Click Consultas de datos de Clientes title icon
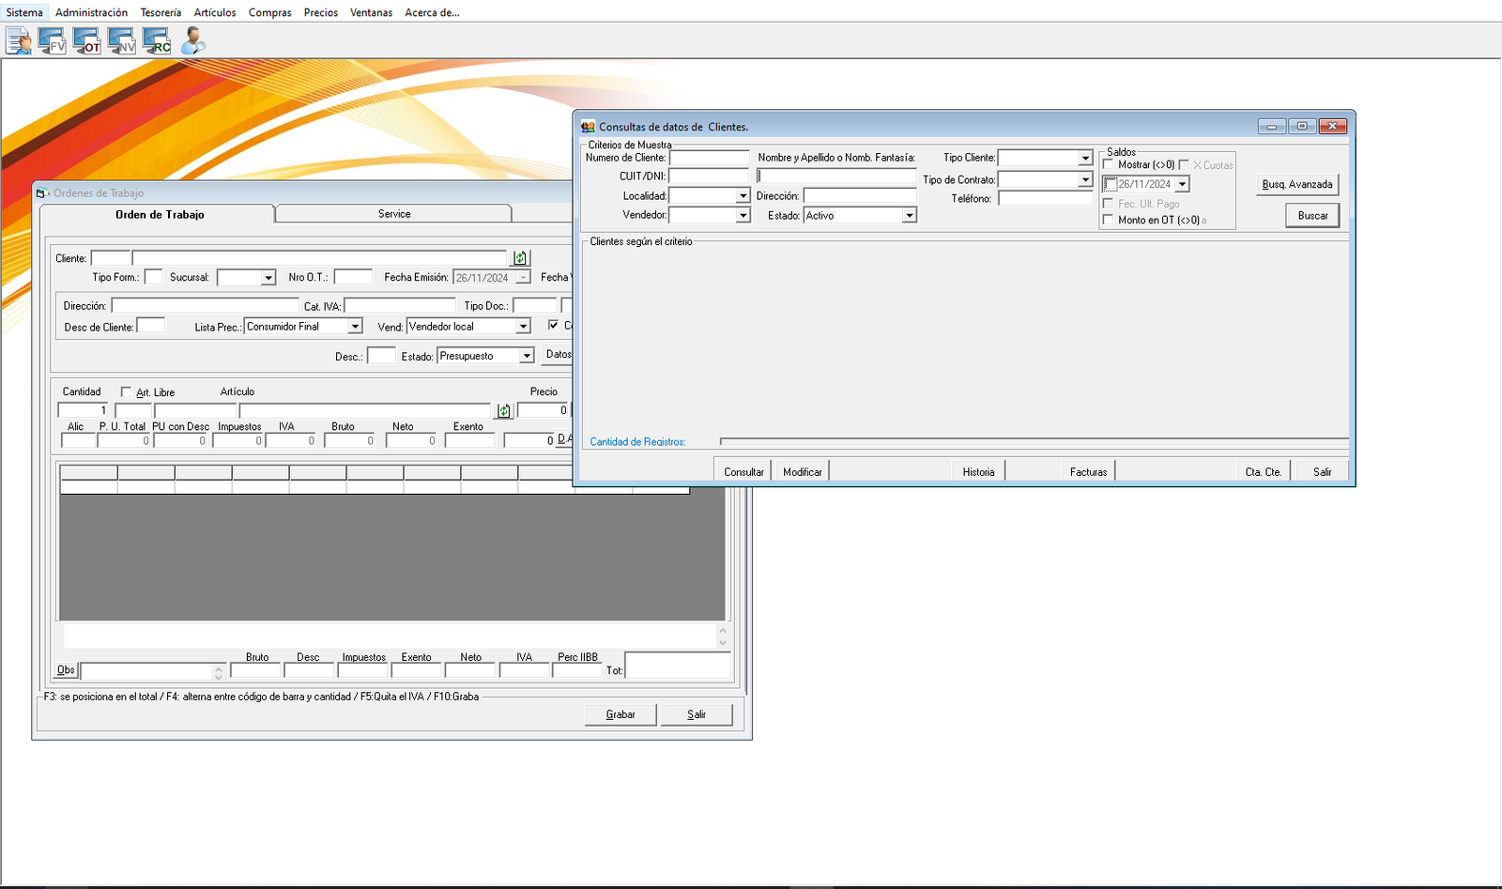This screenshot has height=889, width=1502. 588,127
